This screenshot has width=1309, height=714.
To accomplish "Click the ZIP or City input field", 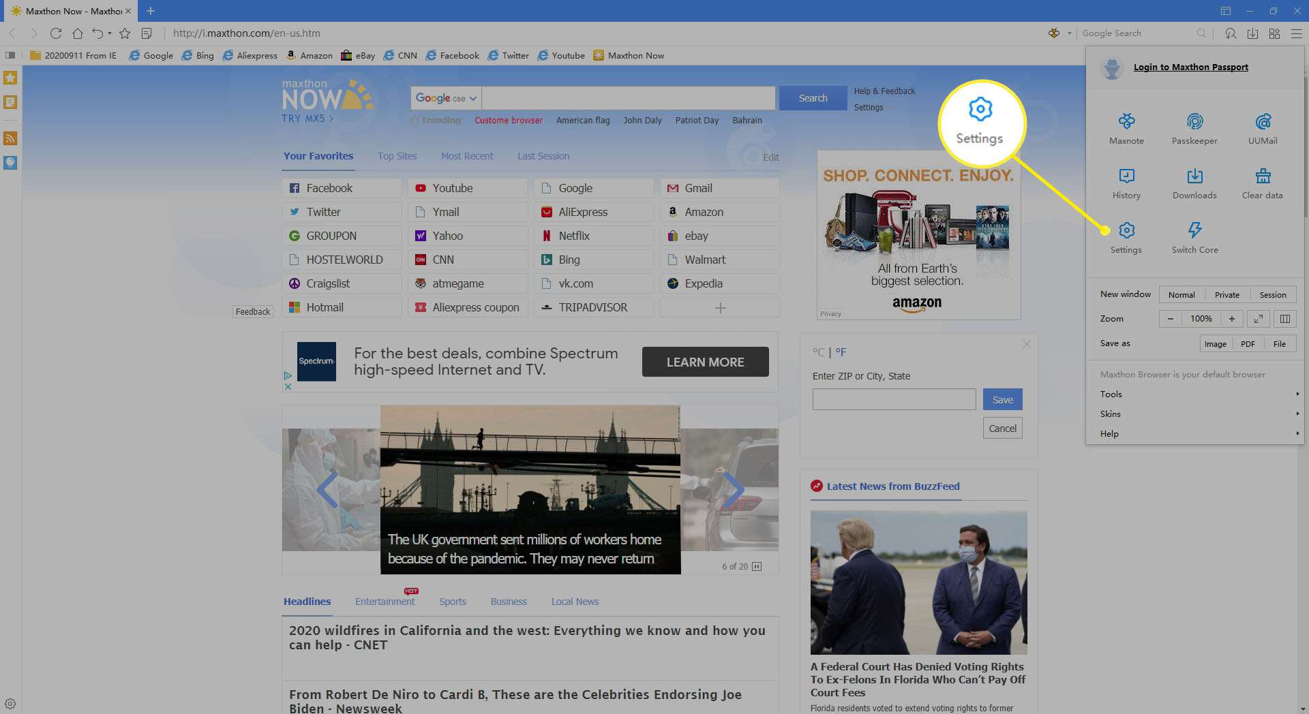I will pos(894,399).
